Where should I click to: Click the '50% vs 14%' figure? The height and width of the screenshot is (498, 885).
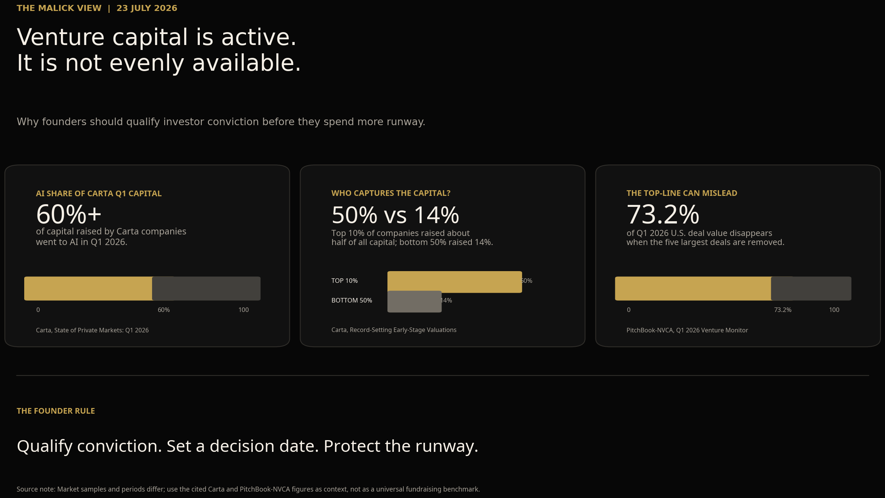pos(395,215)
